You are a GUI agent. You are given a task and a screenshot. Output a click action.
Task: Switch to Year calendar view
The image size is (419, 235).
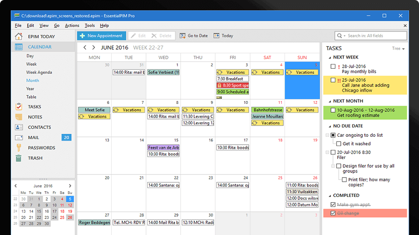tap(30, 89)
